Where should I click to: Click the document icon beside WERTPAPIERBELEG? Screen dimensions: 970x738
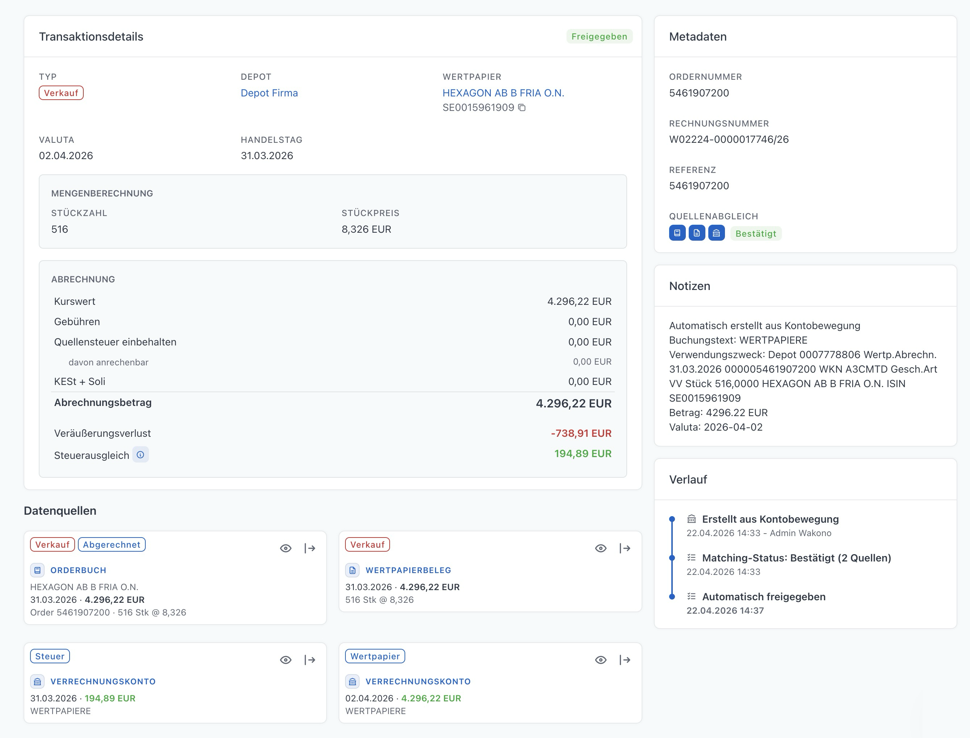point(352,570)
